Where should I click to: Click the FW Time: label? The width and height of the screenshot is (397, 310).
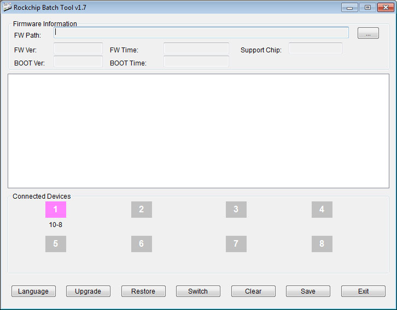124,50
